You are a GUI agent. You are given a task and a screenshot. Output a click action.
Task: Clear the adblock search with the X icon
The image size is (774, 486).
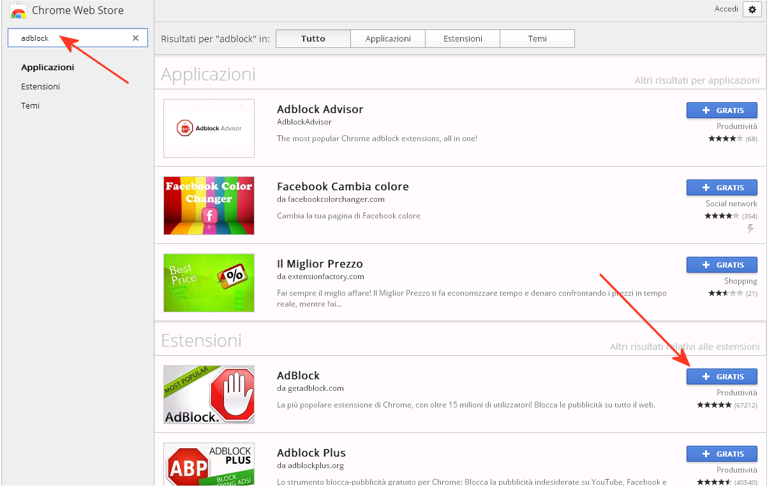[x=135, y=38]
